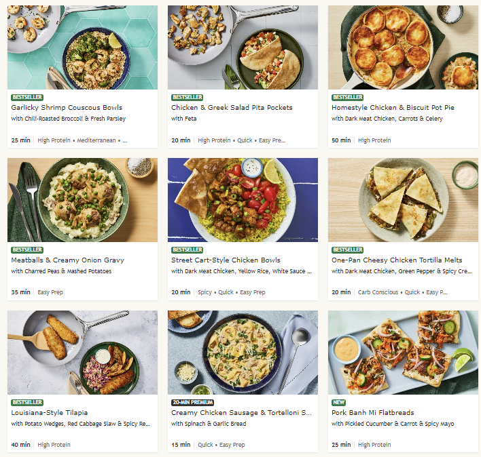Open the Chicken & Greek Salad Pita Pockets image
Viewport: 481px width, 457px height.
pyautogui.click(x=243, y=47)
